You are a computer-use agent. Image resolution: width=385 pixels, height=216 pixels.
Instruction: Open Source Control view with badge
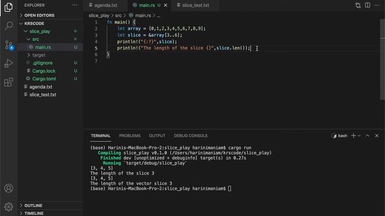point(9,46)
